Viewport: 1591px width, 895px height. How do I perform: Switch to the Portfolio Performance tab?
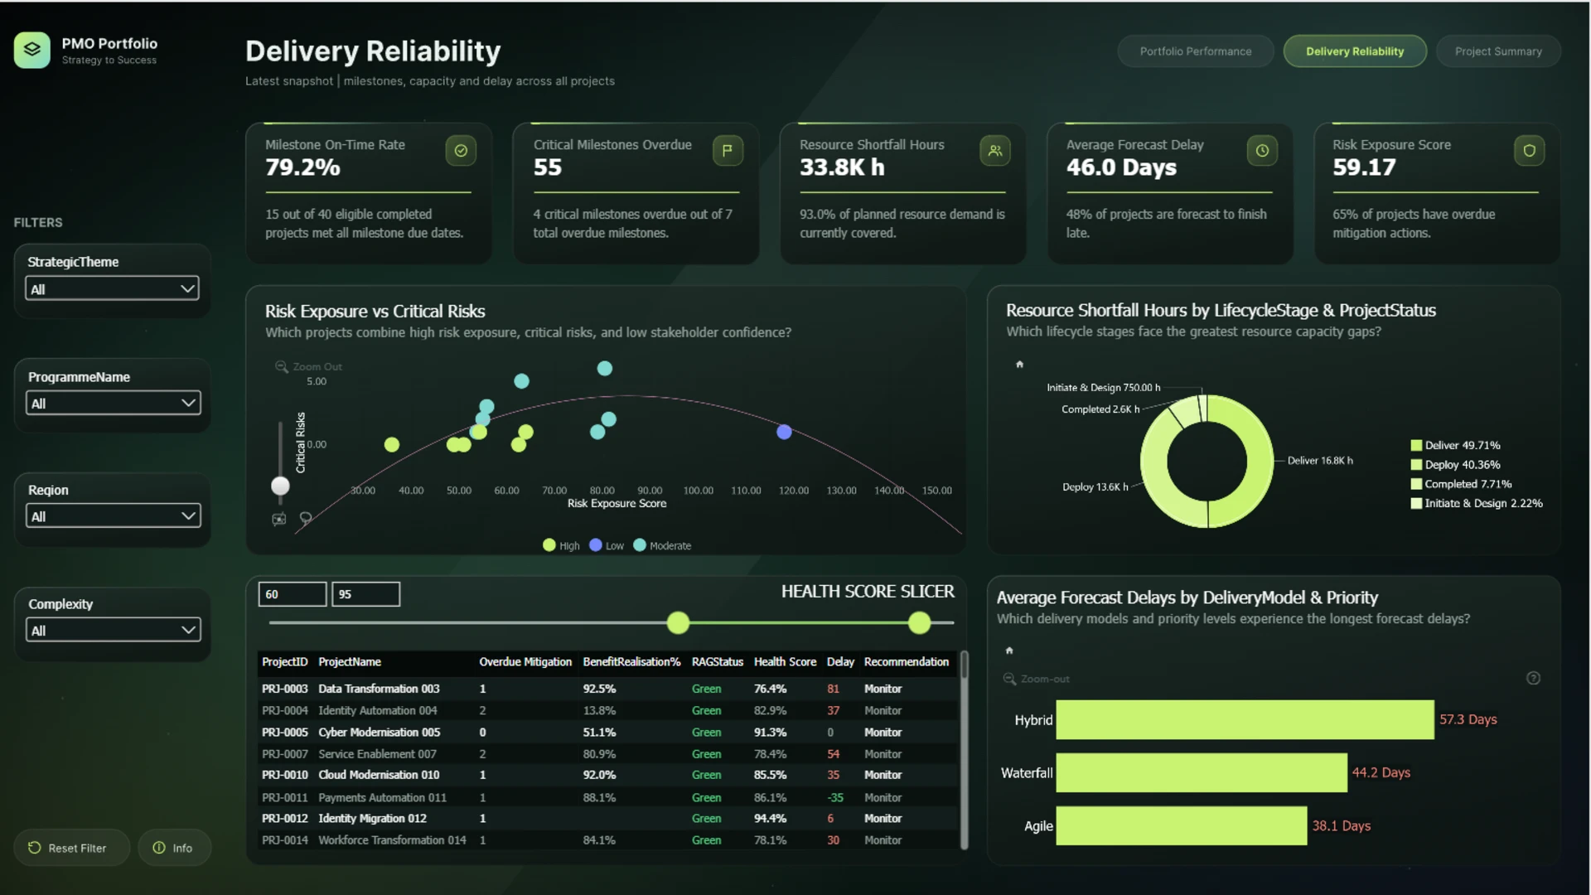coord(1196,51)
